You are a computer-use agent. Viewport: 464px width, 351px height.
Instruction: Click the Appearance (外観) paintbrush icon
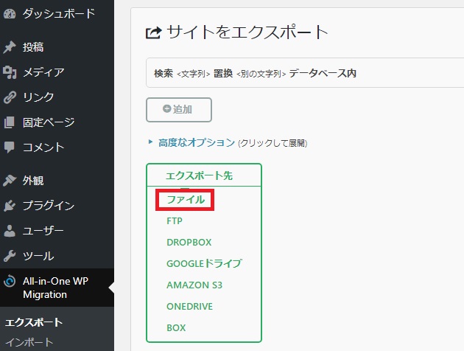10,180
